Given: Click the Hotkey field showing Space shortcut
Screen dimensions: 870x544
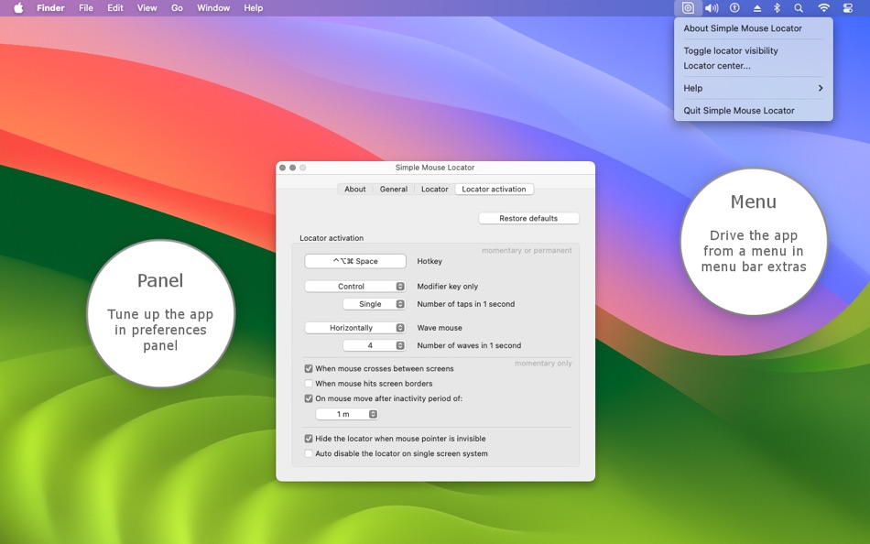Looking at the screenshot, I should click(x=355, y=261).
